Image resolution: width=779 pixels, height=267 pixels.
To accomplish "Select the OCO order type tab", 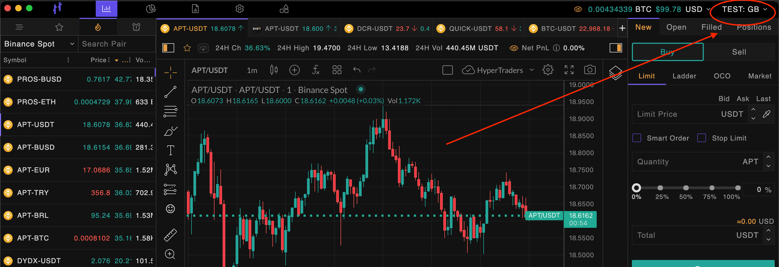I will pos(722,76).
